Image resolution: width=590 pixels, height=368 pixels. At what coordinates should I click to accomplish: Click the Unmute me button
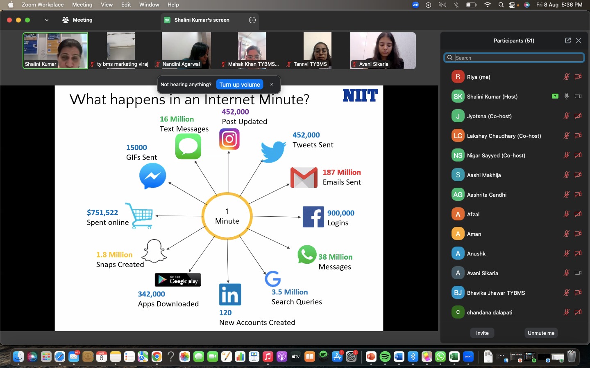point(541,333)
